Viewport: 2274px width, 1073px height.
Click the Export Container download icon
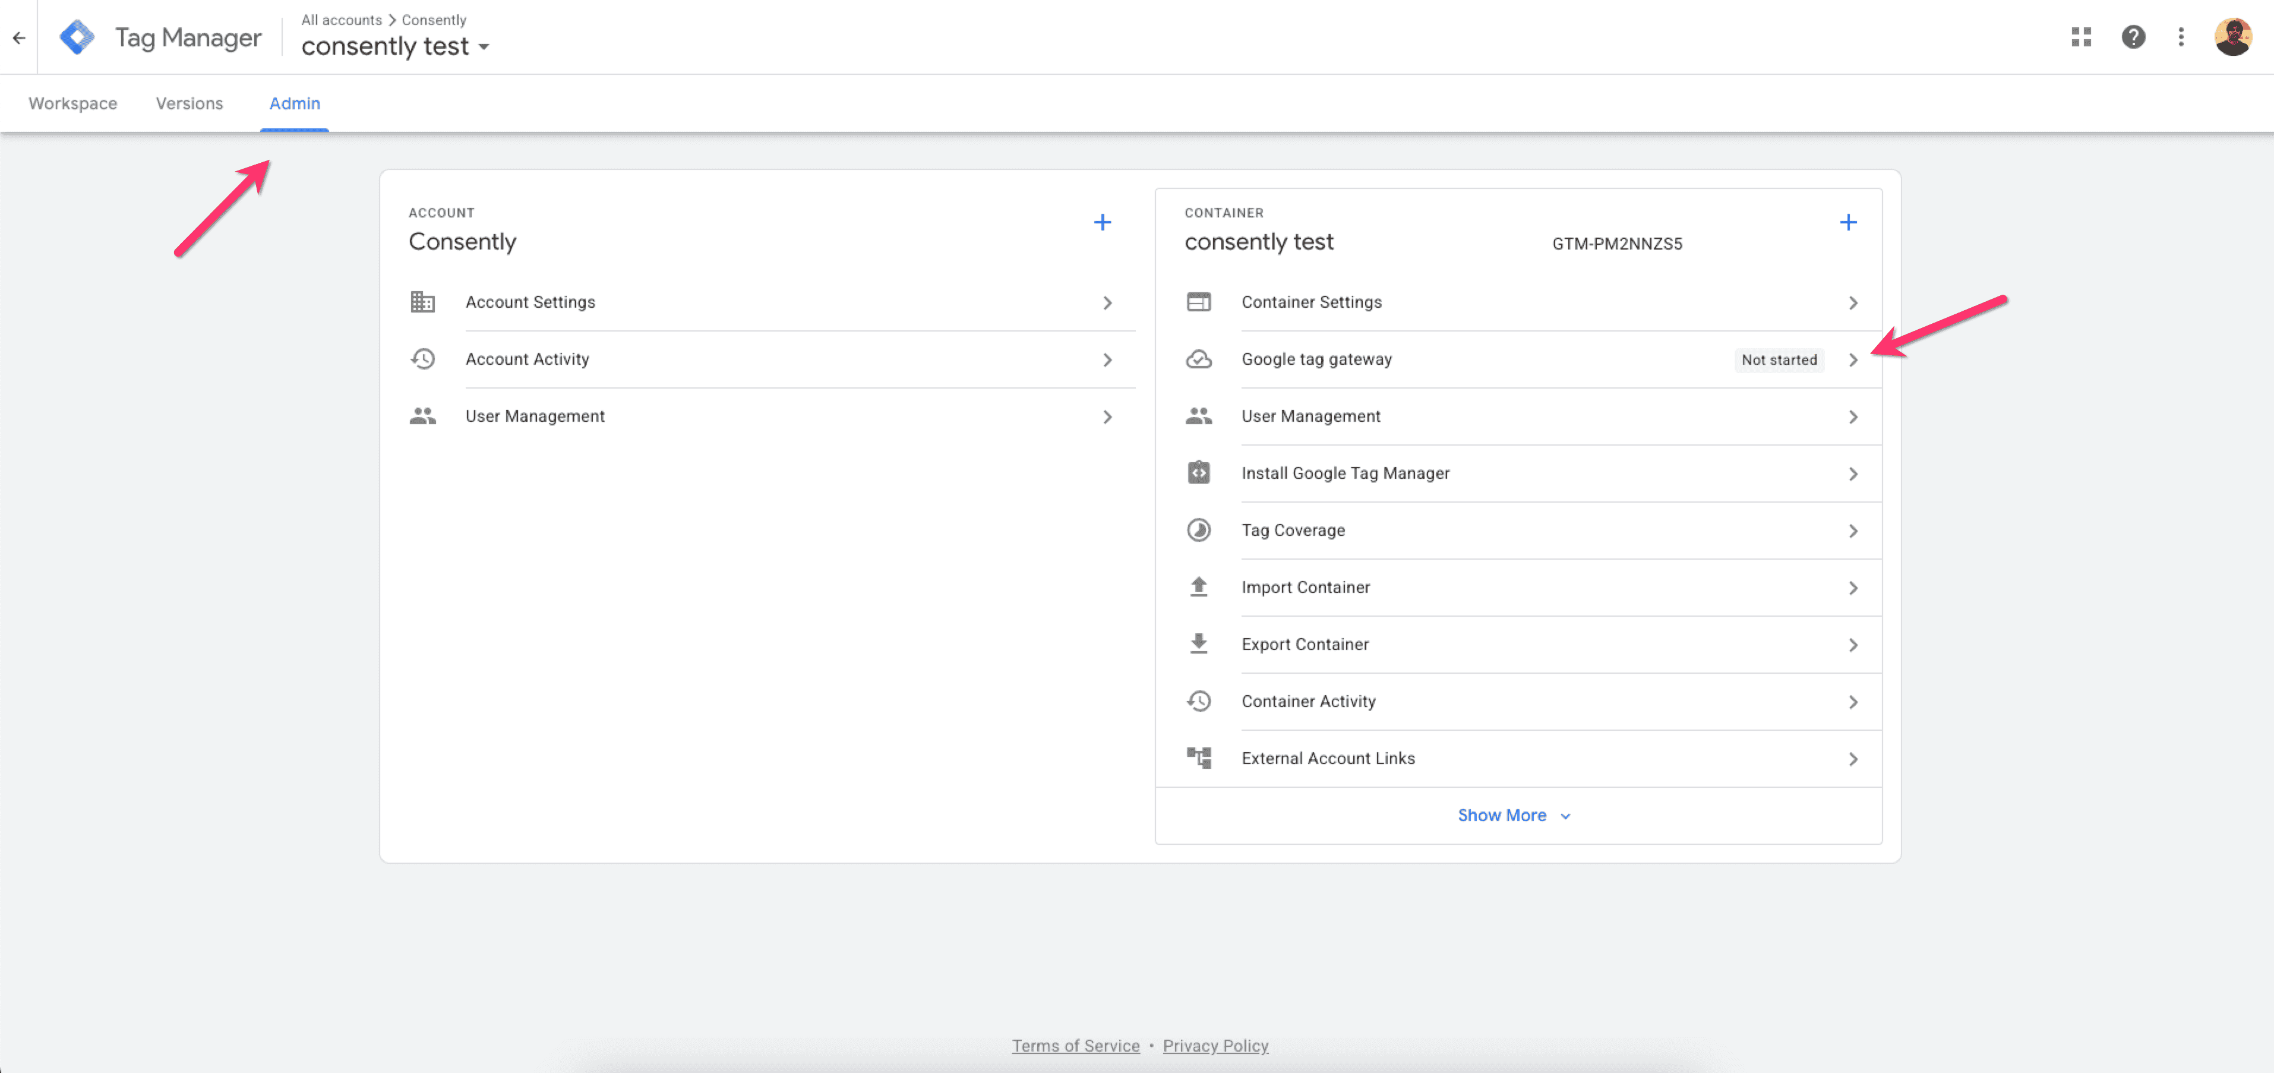(1198, 644)
